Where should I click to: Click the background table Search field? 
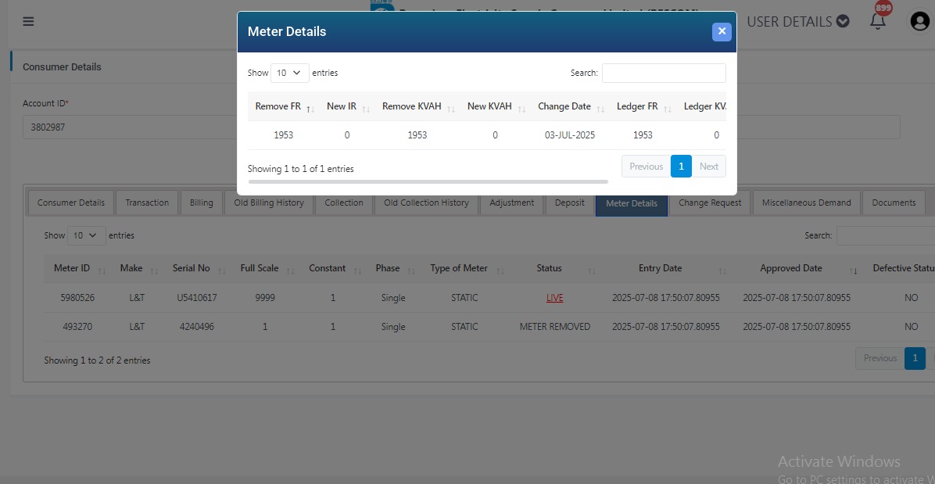[x=886, y=235]
